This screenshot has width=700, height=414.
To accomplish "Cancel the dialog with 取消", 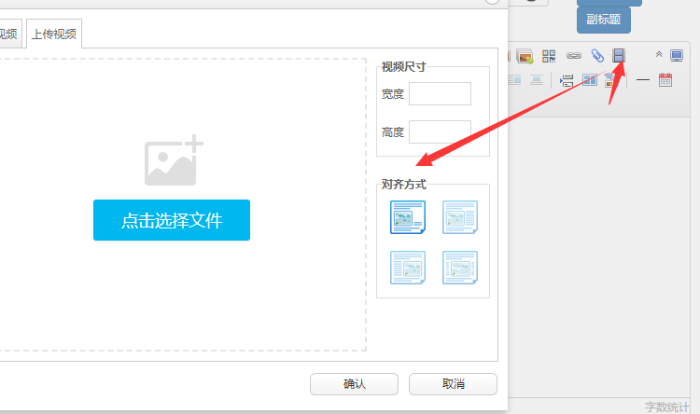I will click(x=453, y=384).
